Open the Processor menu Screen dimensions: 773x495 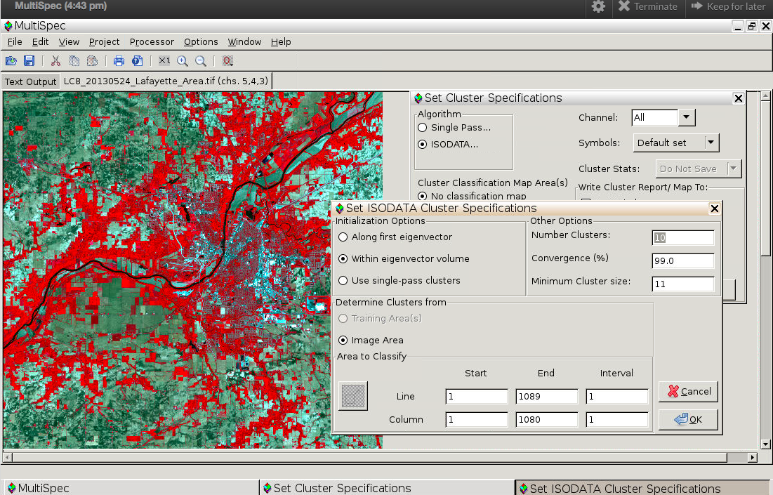tap(152, 42)
